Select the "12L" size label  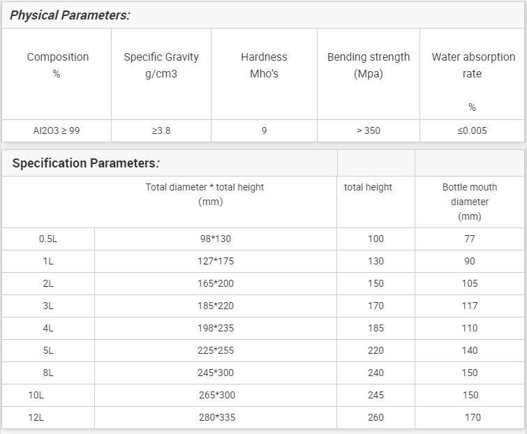pos(36,417)
